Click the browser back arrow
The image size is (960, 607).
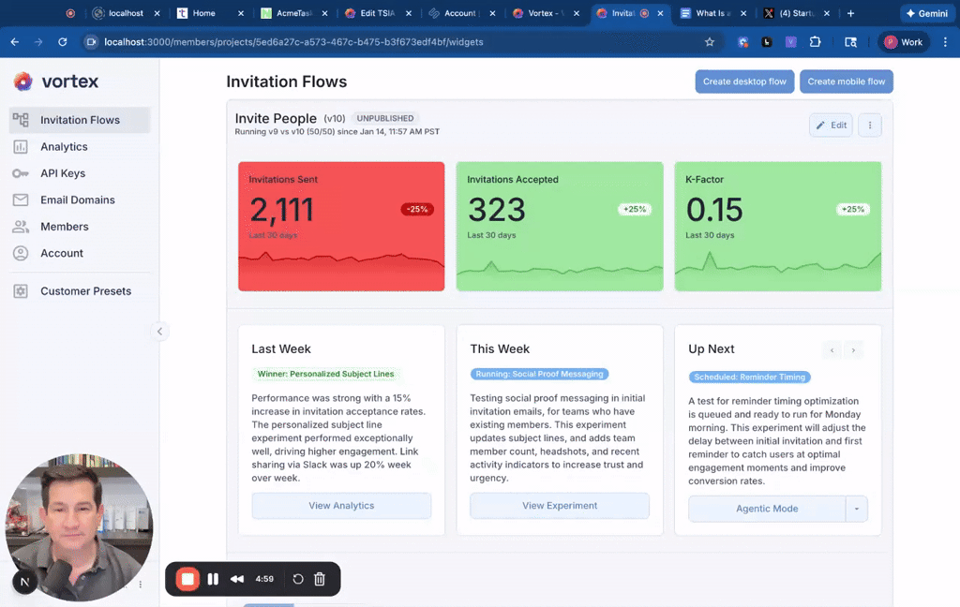(x=15, y=42)
